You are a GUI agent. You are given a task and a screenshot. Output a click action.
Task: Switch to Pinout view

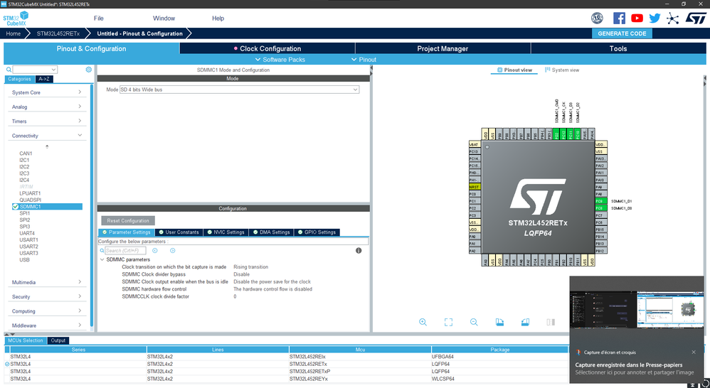pyautogui.click(x=514, y=70)
